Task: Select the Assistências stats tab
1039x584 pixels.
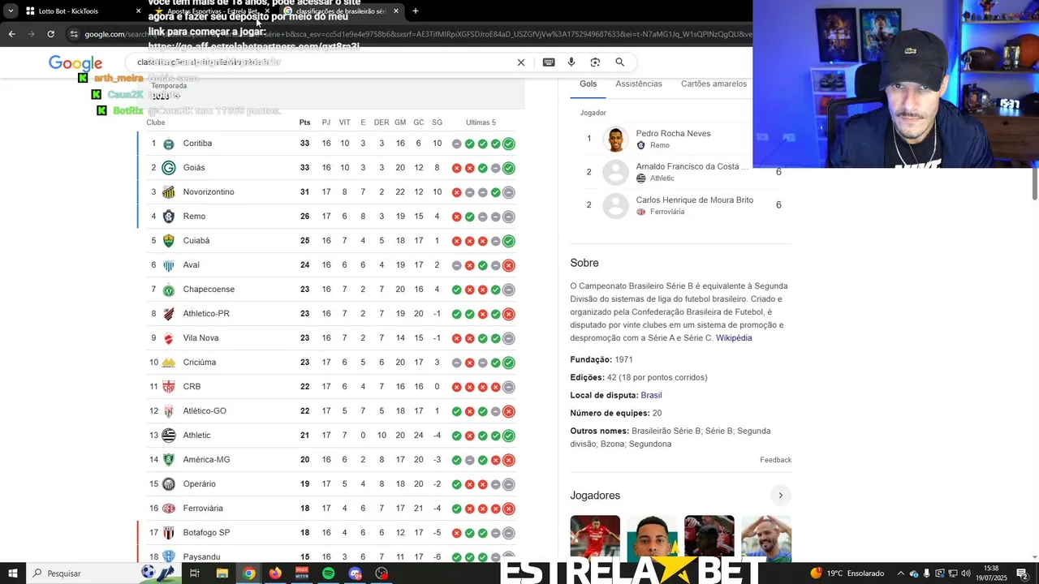Action: [x=639, y=84]
